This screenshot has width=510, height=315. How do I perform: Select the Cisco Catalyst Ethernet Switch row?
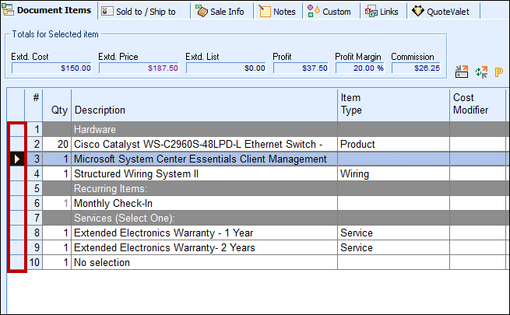point(202,144)
